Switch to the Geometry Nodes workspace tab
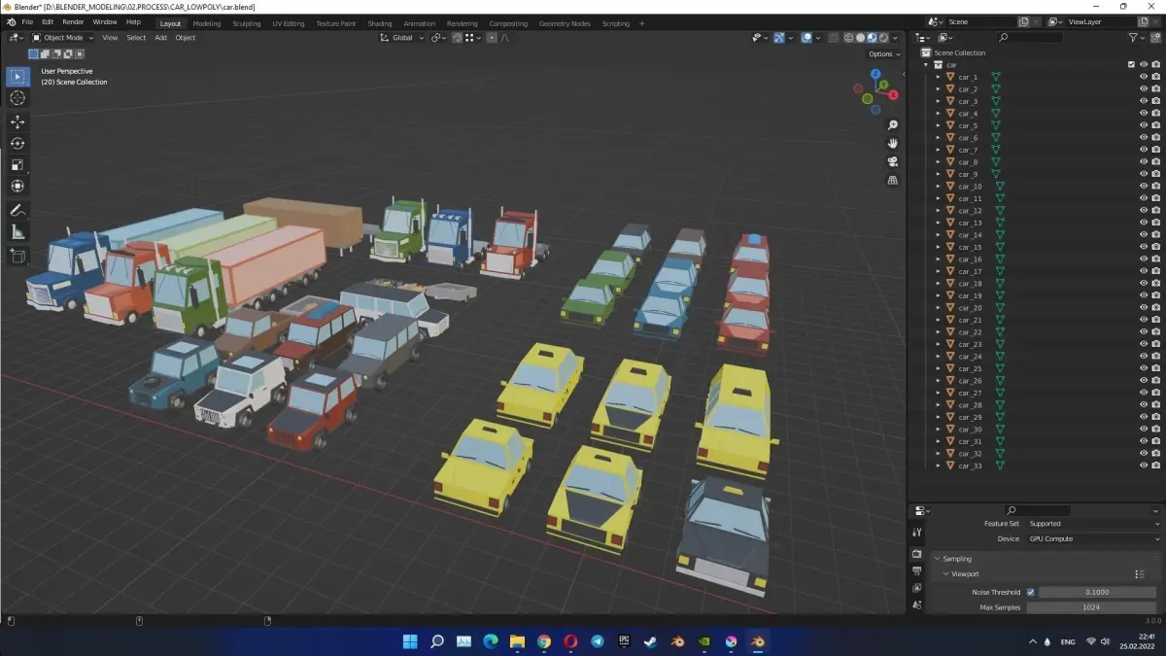1166x656 pixels. (x=565, y=23)
